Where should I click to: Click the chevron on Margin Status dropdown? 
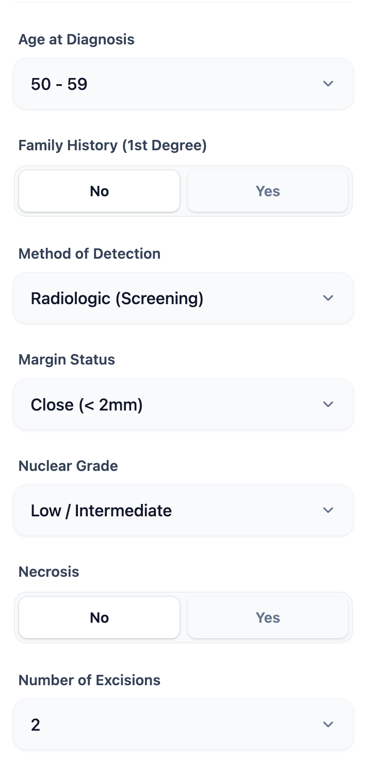tap(328, 404)
